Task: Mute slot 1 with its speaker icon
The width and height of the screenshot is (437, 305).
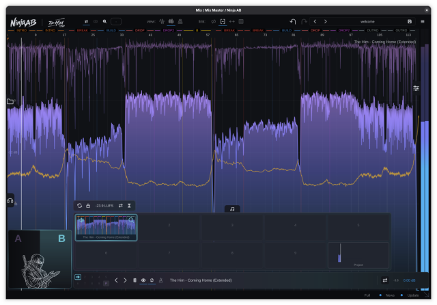Action: (81, 220)
